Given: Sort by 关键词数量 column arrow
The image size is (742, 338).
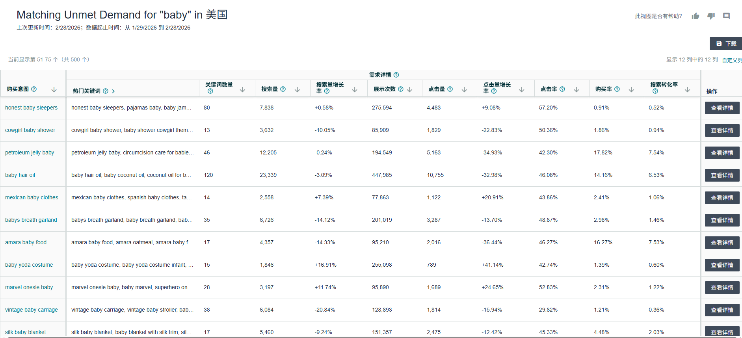Looking at the screenshot, I should click(x=242, y=90).
